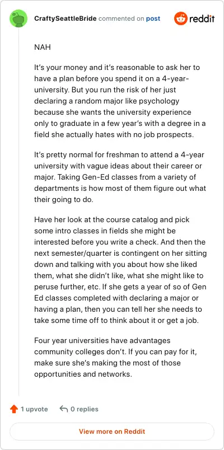Click the orange Reddit Snoo logo
224x450 pixels.
click(181, 18)
